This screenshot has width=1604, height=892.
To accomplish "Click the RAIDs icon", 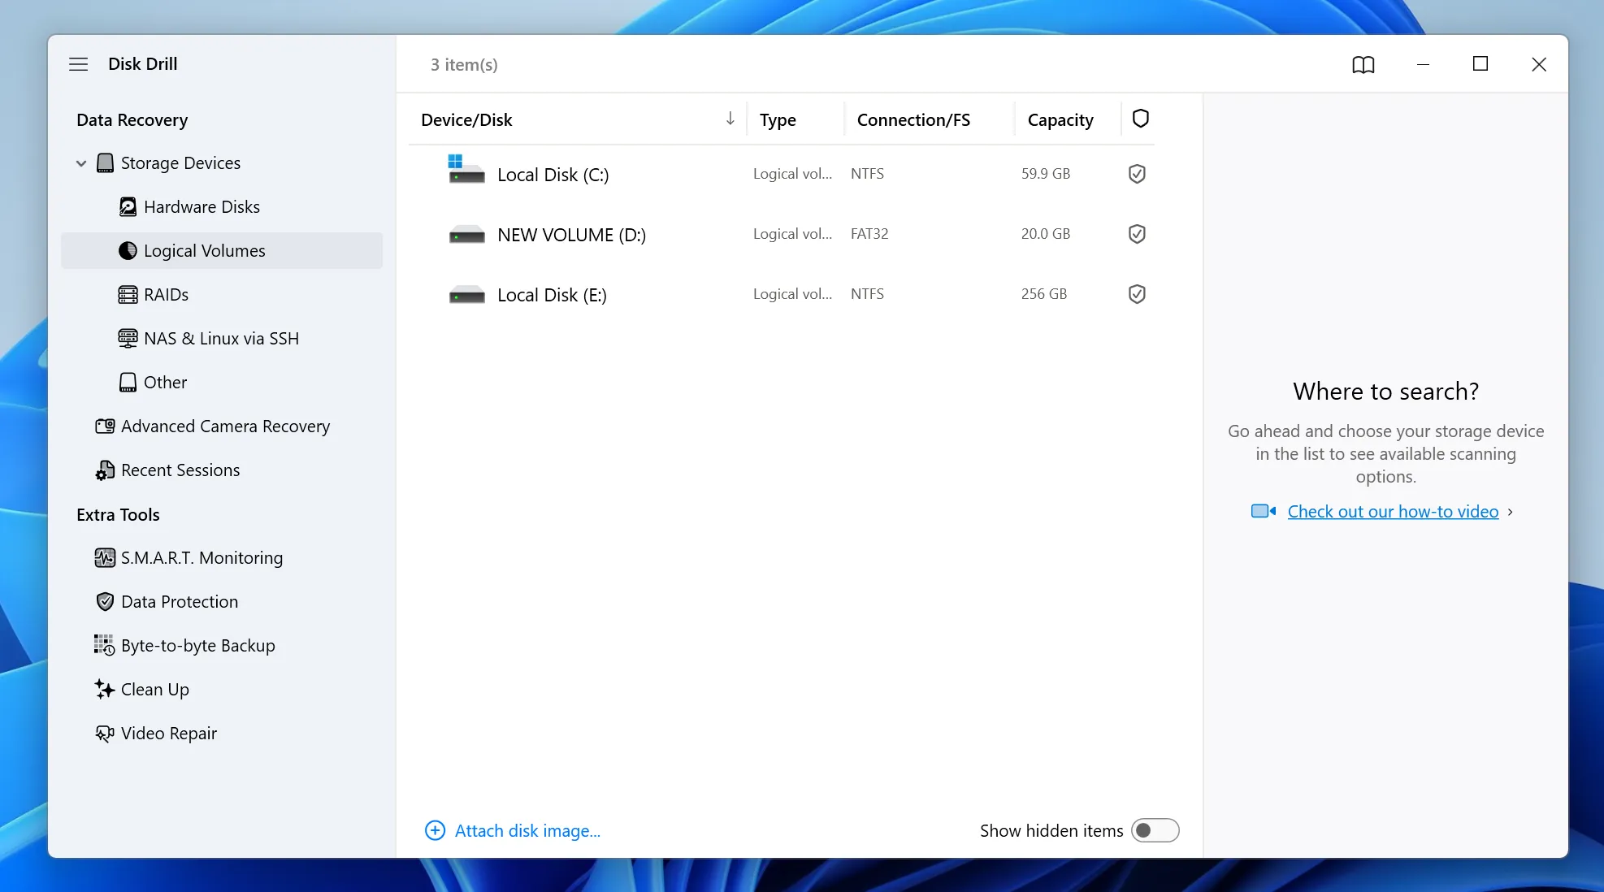I will pos(128,295).
